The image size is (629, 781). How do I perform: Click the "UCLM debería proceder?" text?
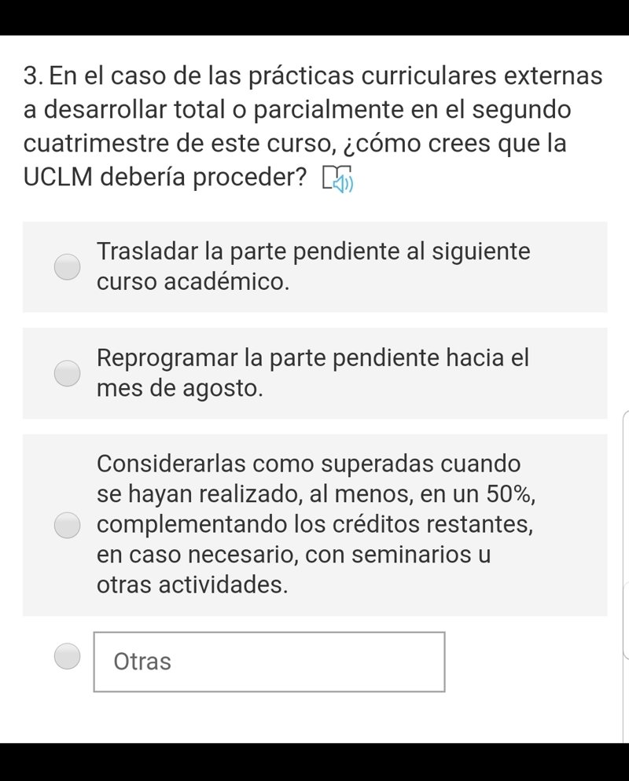(x=165, y=178)
